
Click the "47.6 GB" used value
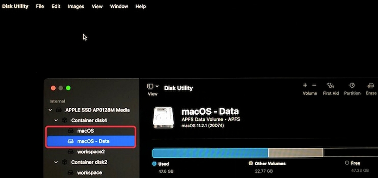pyautogui.click(x=166, y=171)
